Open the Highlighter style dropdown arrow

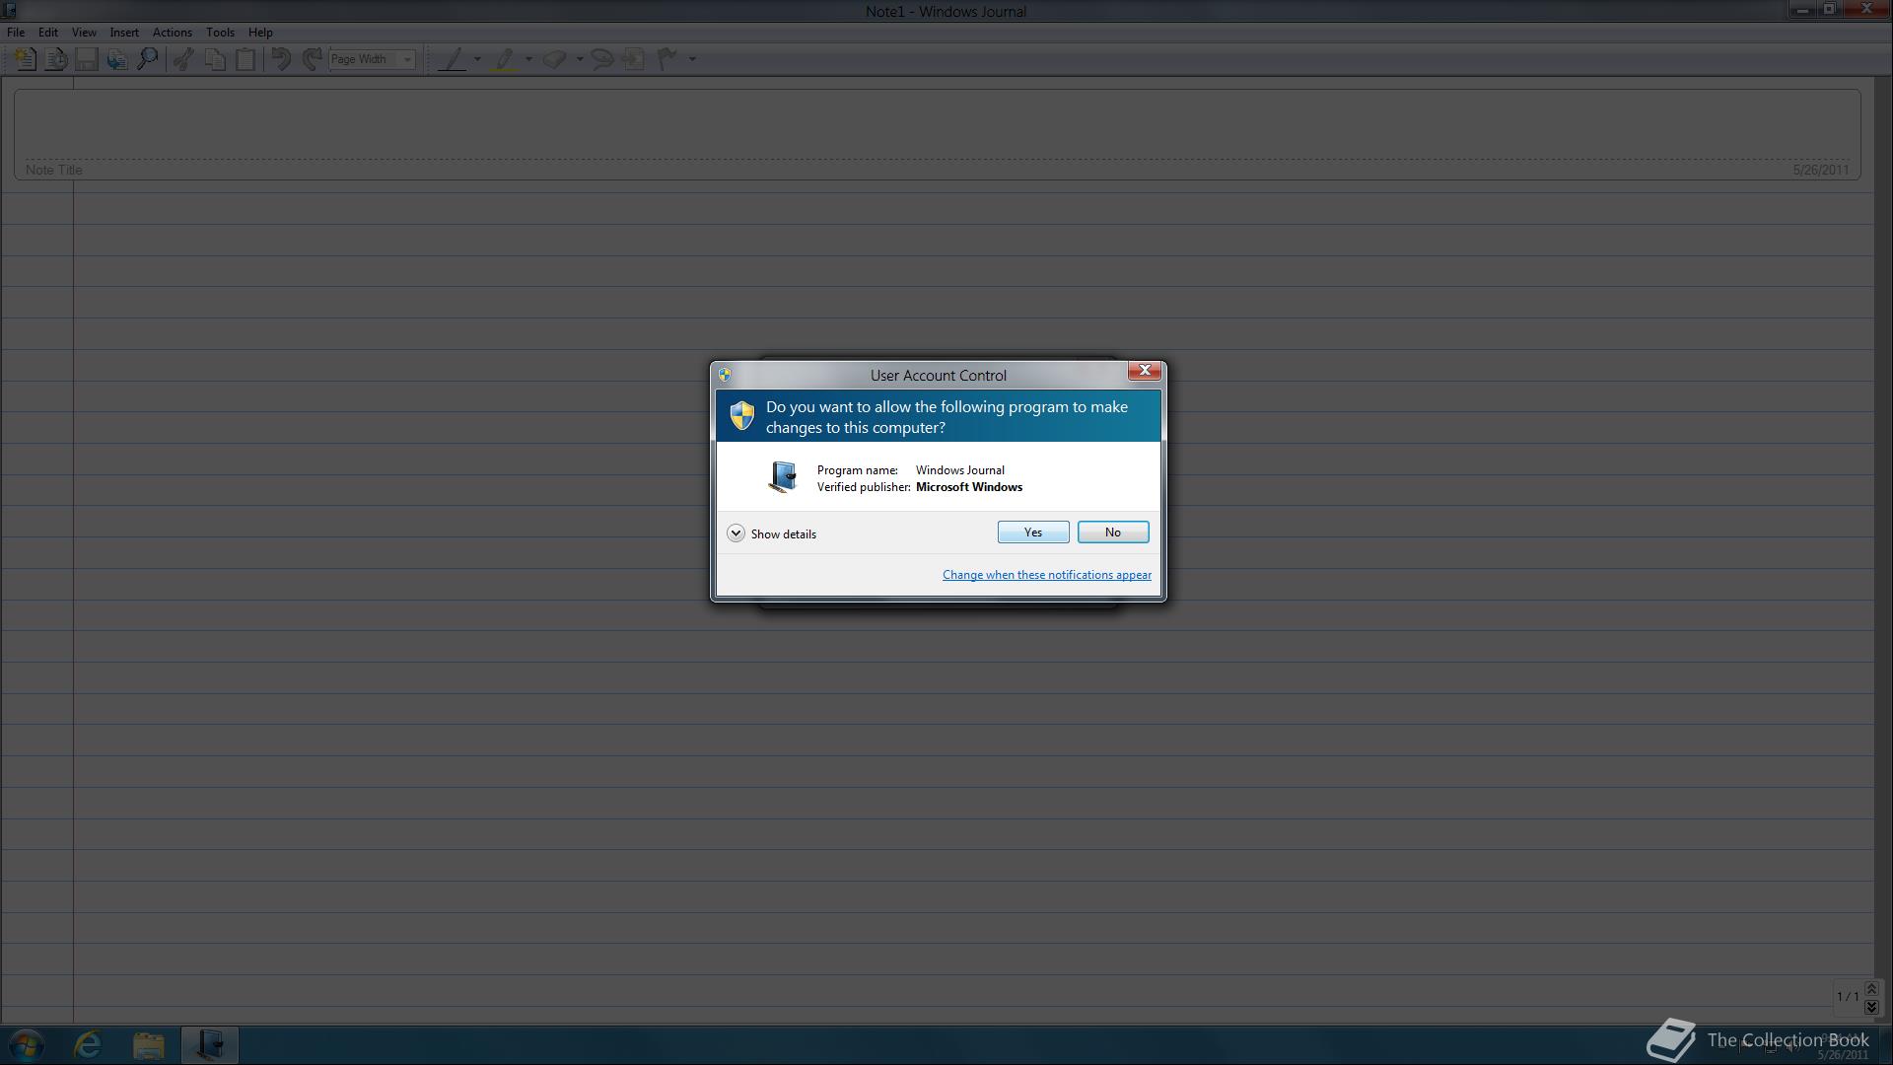[x=528, y=59]
